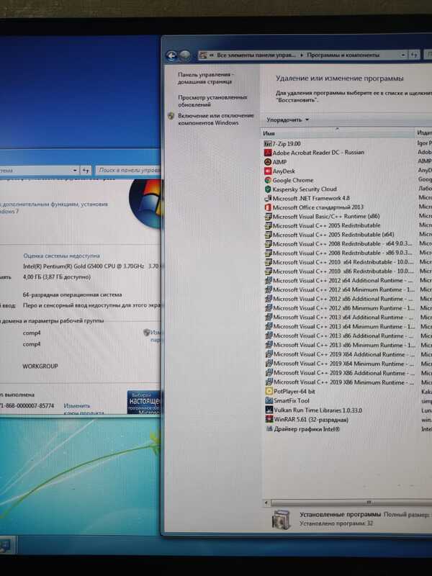Select the AnyDesk program icon

coord(268,171)
